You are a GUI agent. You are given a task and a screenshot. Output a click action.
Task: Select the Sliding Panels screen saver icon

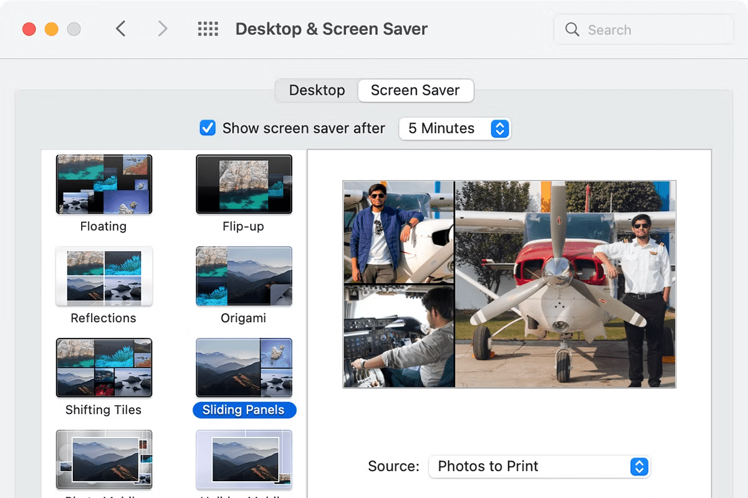tap(244, 368)
